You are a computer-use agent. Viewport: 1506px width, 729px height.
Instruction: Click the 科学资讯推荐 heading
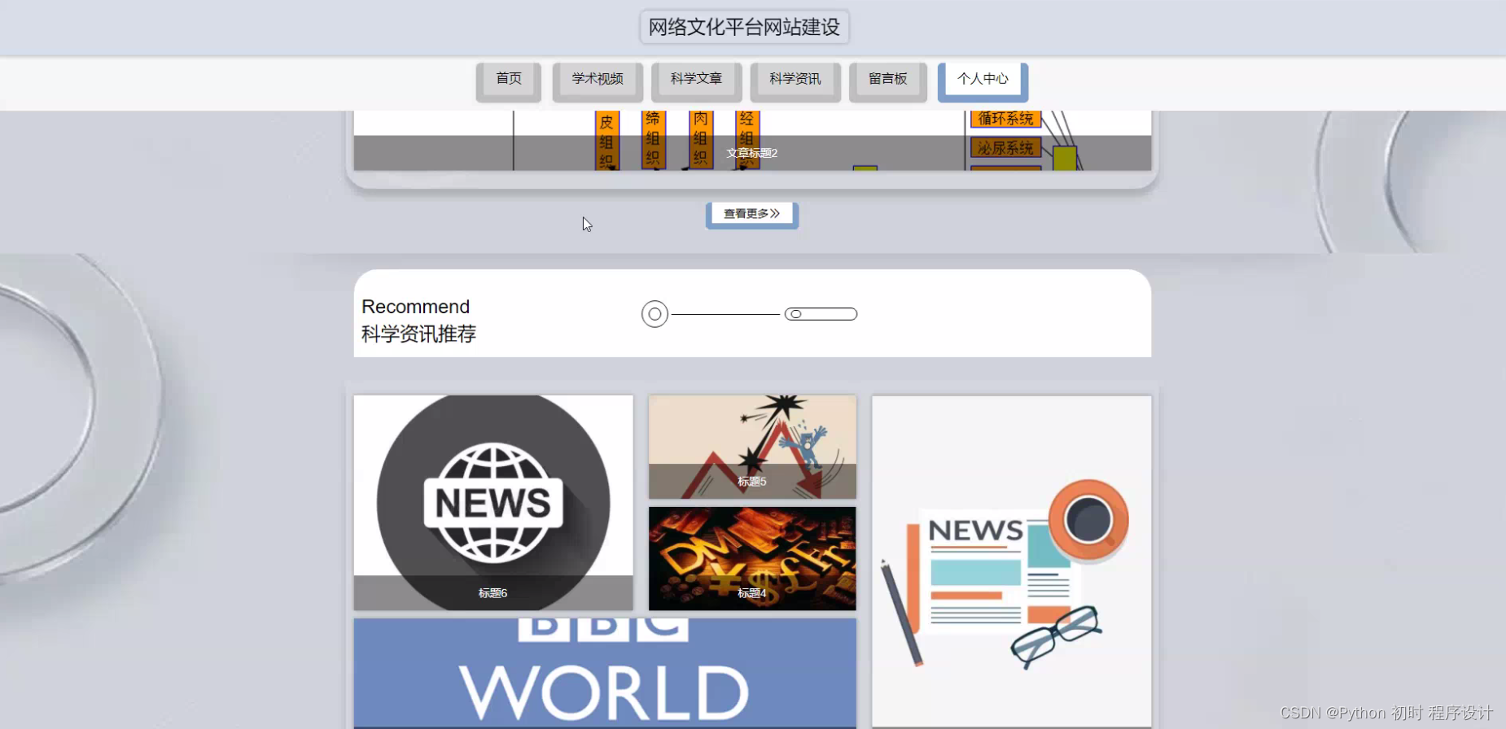[419, 334]
